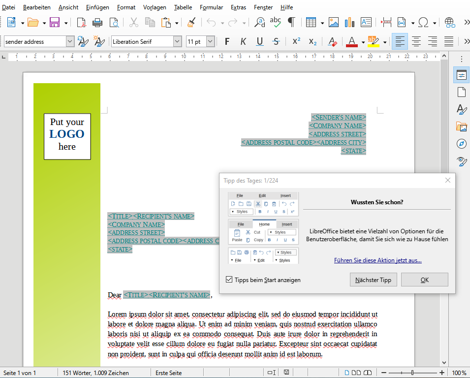Open the font color dropdown arrow
Viewport: 470px width, 378px height.
pyautogui.click(x=363, y=42)
